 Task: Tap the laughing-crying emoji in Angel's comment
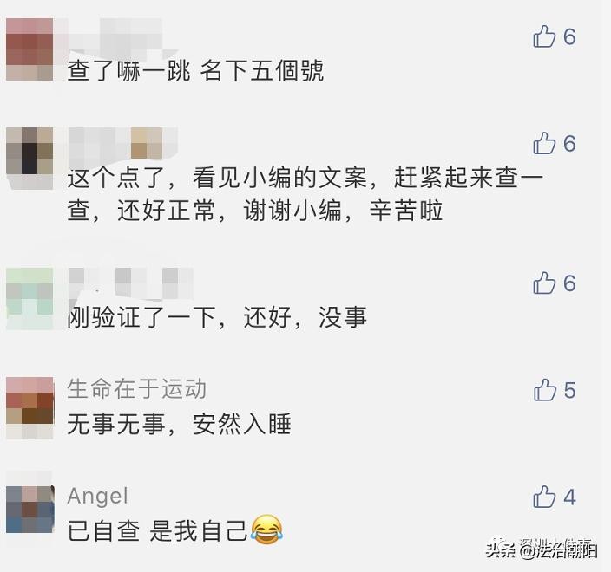click(x=267, y=530)
